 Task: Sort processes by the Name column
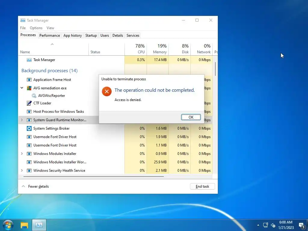[x=53, y=49]
